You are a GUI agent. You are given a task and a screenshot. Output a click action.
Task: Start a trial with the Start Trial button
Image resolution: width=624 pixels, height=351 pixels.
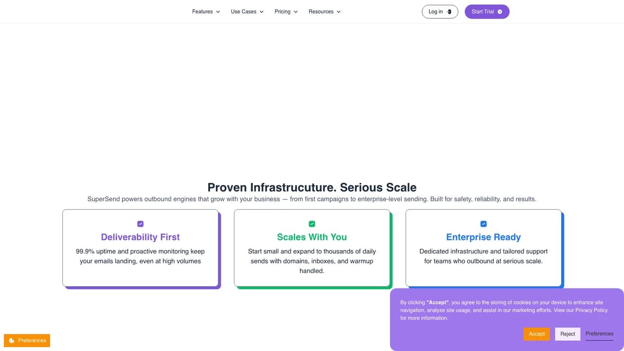click(487, 12)
